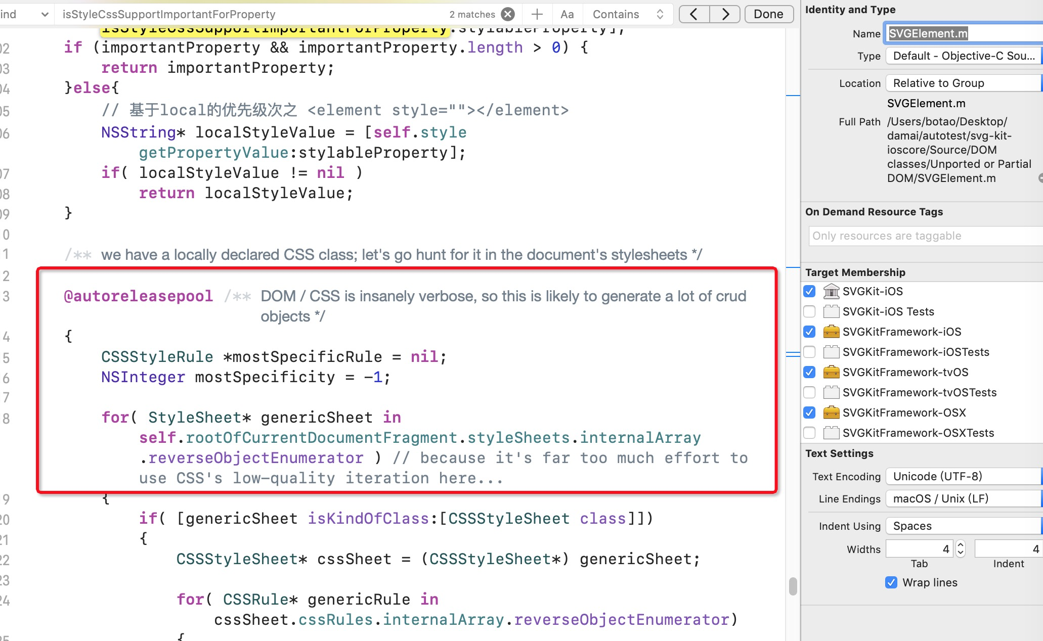The height and width of the screenshot is (641, 1043).
Task: Click the SVGKitFramework-iOSTests bundle icon
Action: 831,352
